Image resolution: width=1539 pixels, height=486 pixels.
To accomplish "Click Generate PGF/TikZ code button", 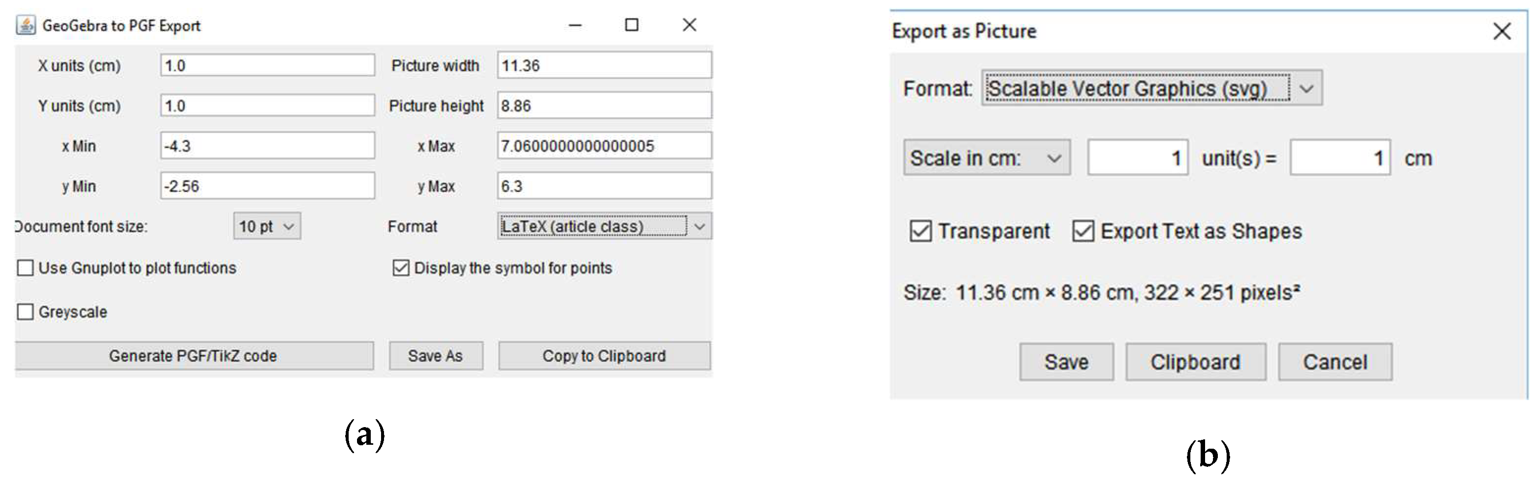I will tap(193, 356).
